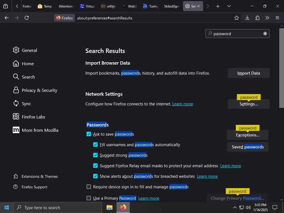Viewport: 284px width, 213px height.
Task: Open the list all tabs dropdown
Action: click(229, 6)
